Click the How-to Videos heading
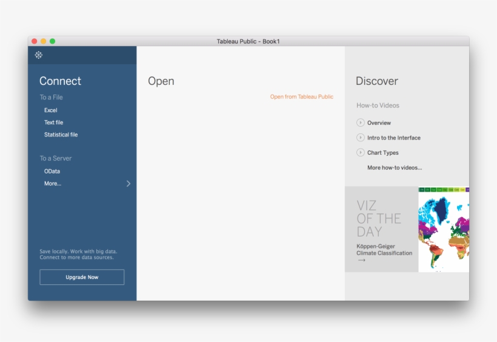The height and width of the screenshot is (342, 497). point(378,106)
